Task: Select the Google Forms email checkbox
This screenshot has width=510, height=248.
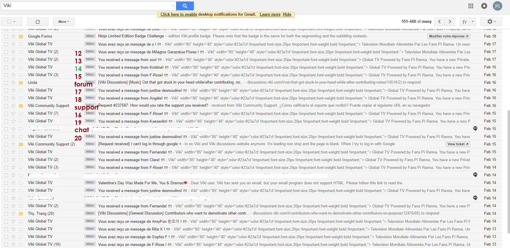Action: tap(6, 36)
